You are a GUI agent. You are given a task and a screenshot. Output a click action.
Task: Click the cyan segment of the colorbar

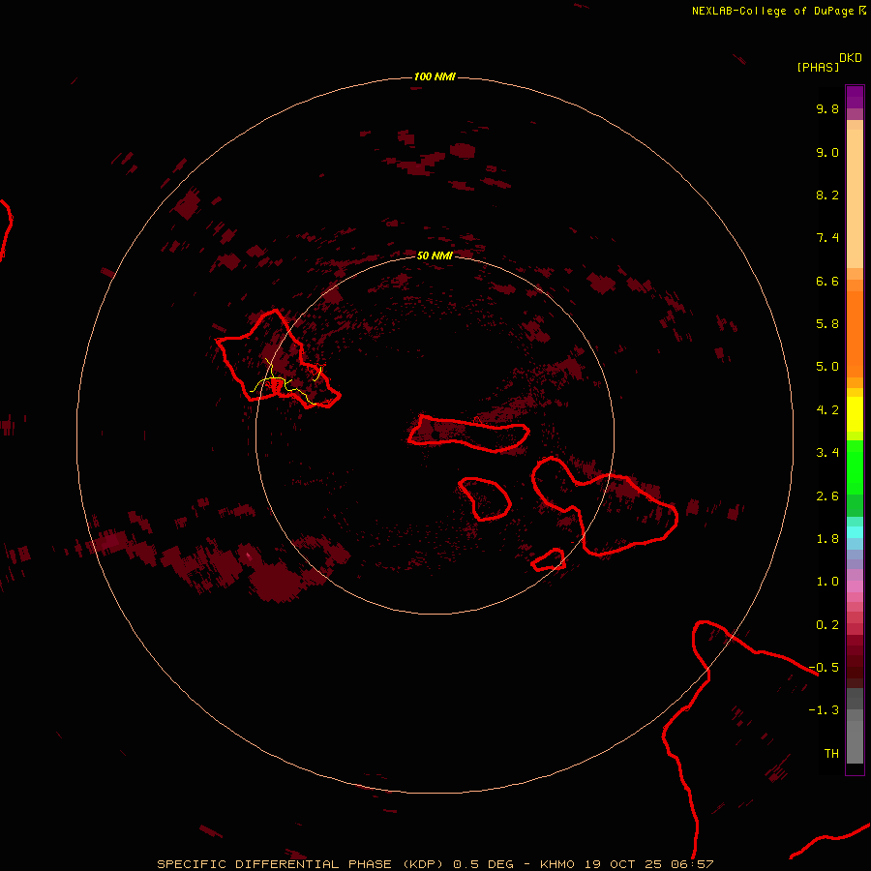pos(855,532)
